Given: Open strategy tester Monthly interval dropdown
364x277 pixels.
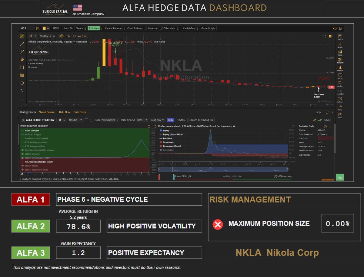Looking at the screenshot, I should coord(76,120).
